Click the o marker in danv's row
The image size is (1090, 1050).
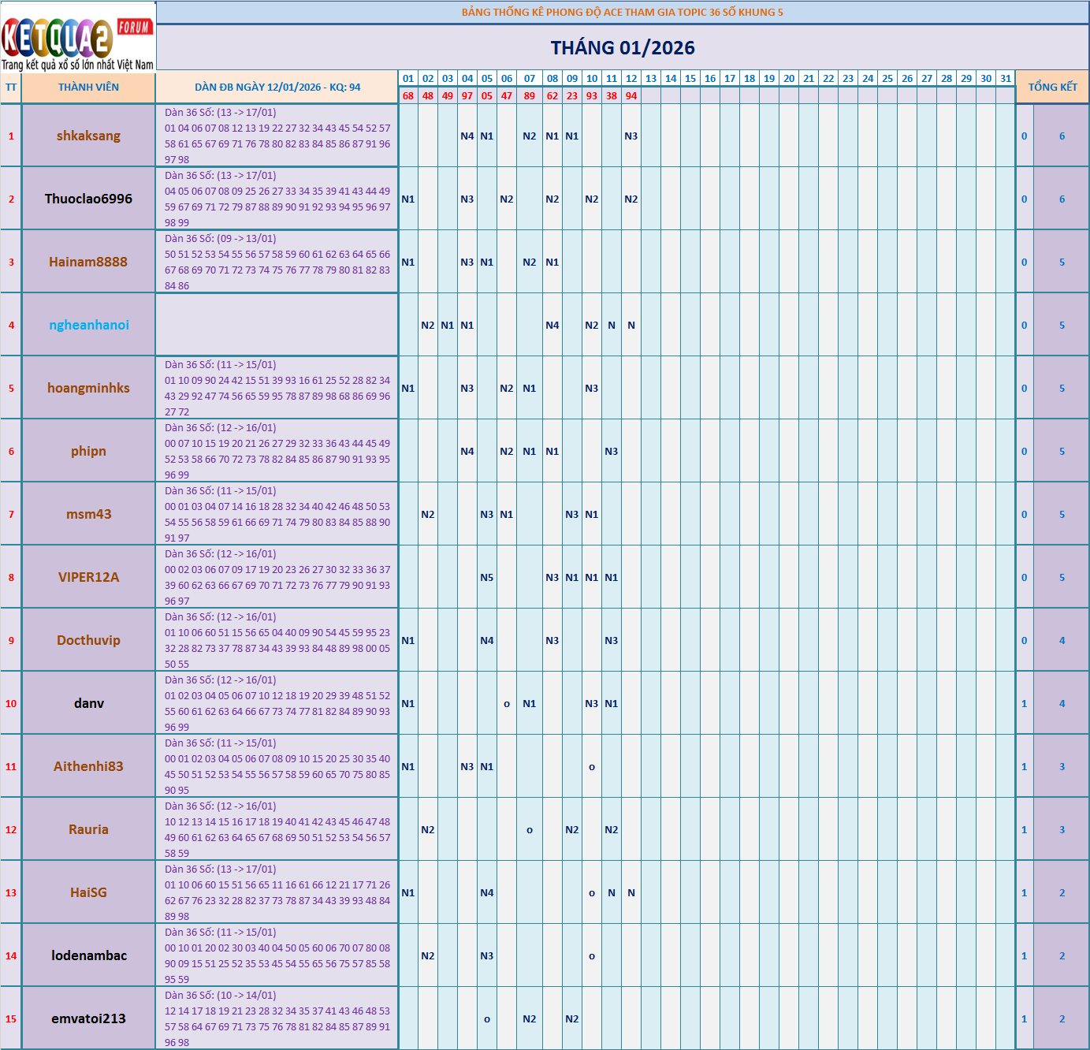point(508,702)
